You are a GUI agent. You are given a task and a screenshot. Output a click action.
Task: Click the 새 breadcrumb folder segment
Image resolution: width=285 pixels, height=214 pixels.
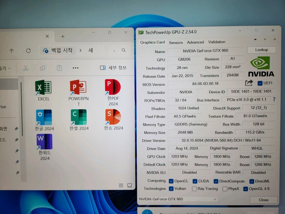(x=91, y=50)
